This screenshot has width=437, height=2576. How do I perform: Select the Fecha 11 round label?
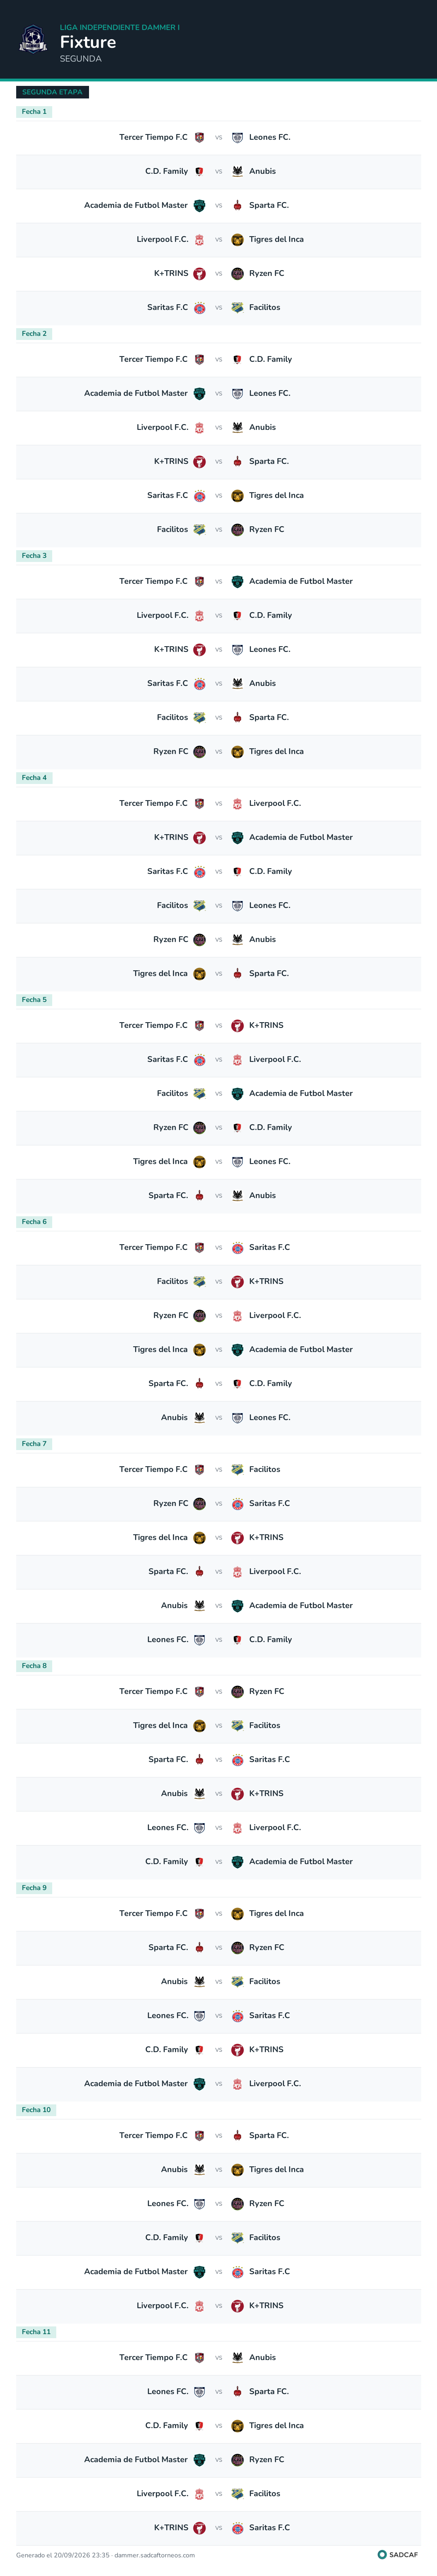[x=36, y=2331]
